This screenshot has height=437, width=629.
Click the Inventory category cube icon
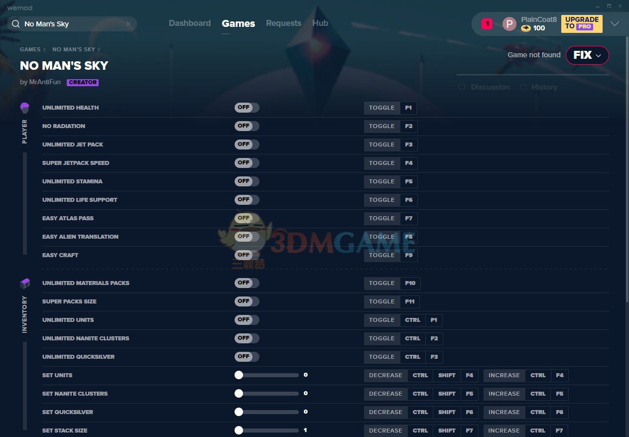point(25,283)
